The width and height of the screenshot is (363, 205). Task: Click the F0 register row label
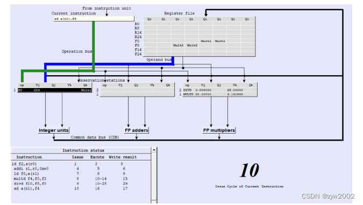137,41
